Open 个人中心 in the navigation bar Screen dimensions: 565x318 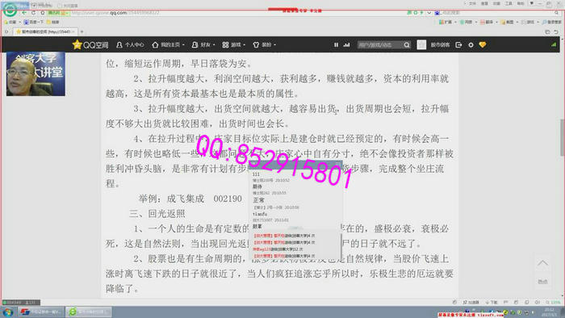click(130, 44)
